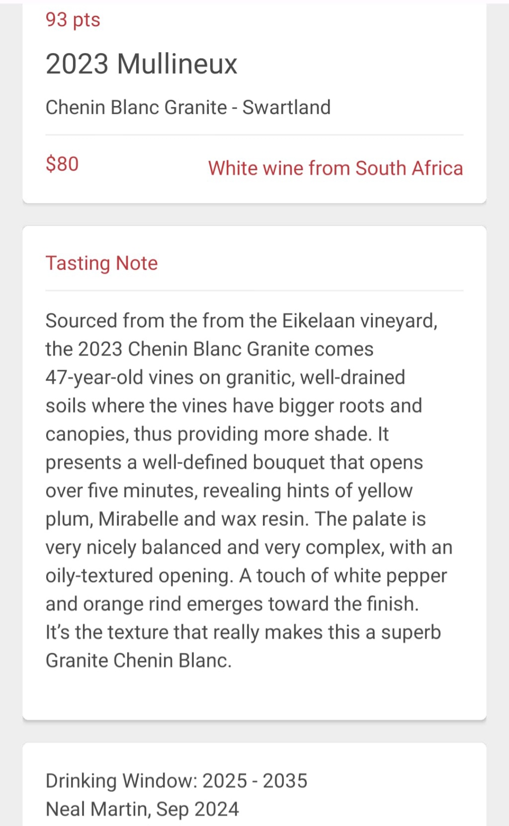The height and width of the screenshot is (826, 509).
Task: Tap the very nicely balanced text line
Action: coord(249,548)
